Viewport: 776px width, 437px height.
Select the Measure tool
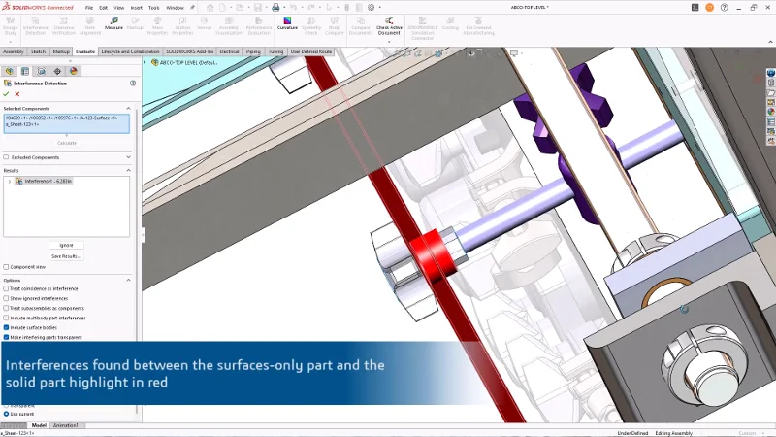coord(113,22)
